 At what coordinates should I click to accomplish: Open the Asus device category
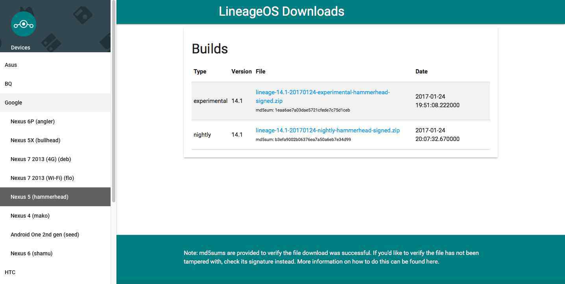coord(55,65)
